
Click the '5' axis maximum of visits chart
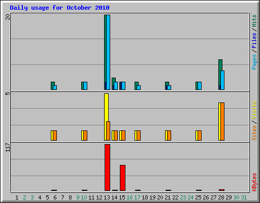[8, 93]
